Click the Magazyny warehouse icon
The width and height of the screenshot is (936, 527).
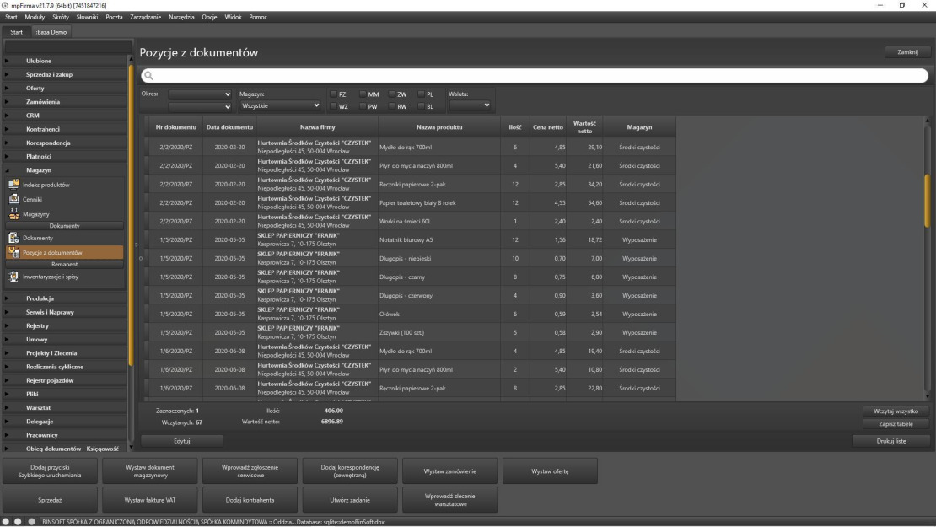coord(13,213)
